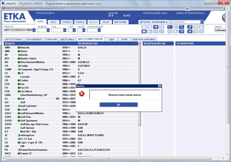Select the 'В' availability radio button
The height and width of the screenshot is (162, 231).
(x=109, y=16)
